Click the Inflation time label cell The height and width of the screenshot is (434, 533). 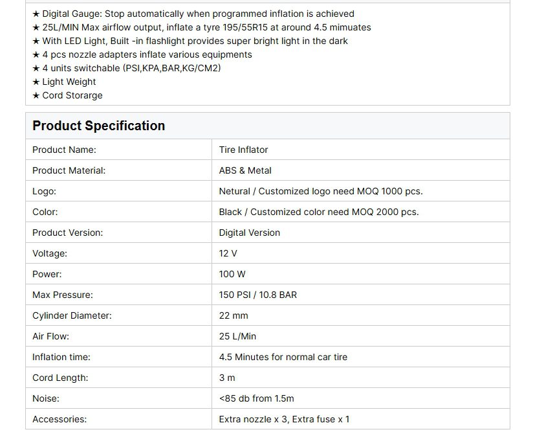[x=61, y=357]
